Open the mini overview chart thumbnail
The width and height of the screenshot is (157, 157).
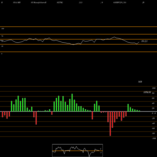78,150
